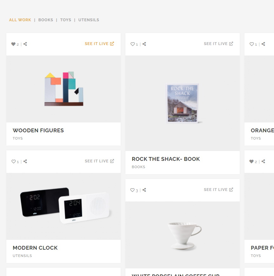Share the Modern Clock item
Image resolution: width=274 pixels, height=276 pixels.
point(25,161)
